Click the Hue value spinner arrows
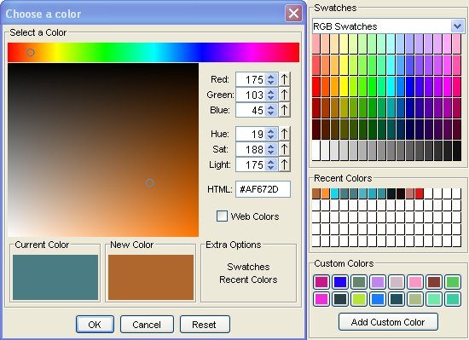The width and height of the screenshot is (469, 340). (271, 134)
